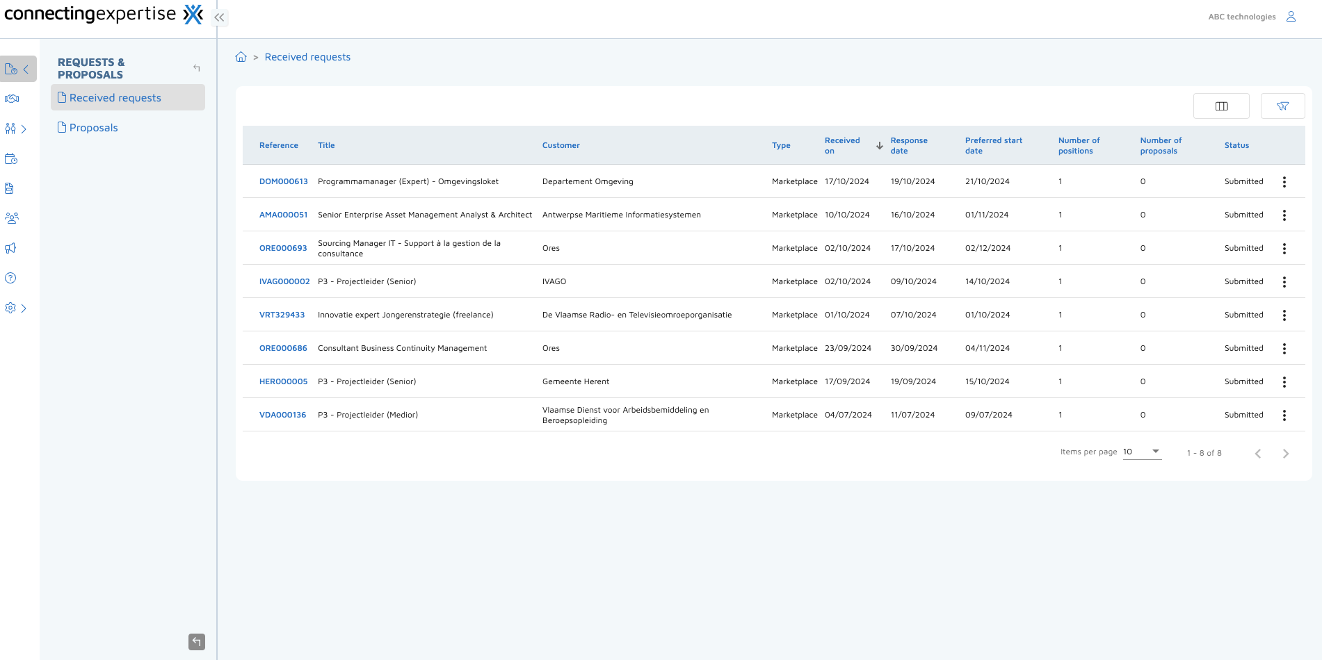Click the home breadcrumb icon
The width and height of the screenshot is (1322, 660).
coord(241,57)
